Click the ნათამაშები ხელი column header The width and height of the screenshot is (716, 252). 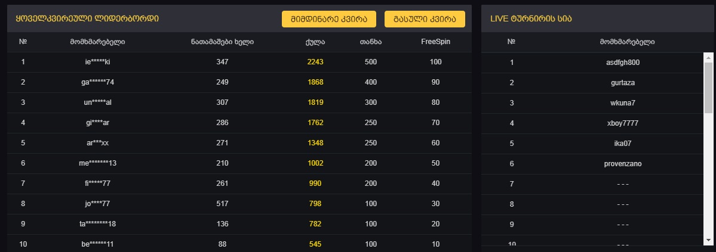click(223, 42)
